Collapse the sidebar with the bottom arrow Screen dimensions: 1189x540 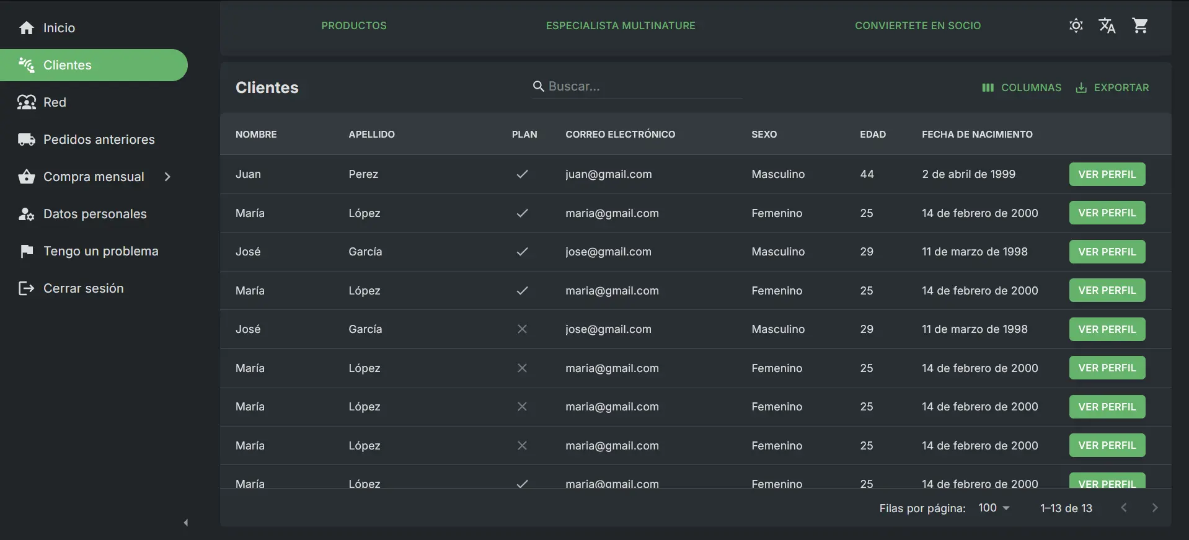coord(186,523)
